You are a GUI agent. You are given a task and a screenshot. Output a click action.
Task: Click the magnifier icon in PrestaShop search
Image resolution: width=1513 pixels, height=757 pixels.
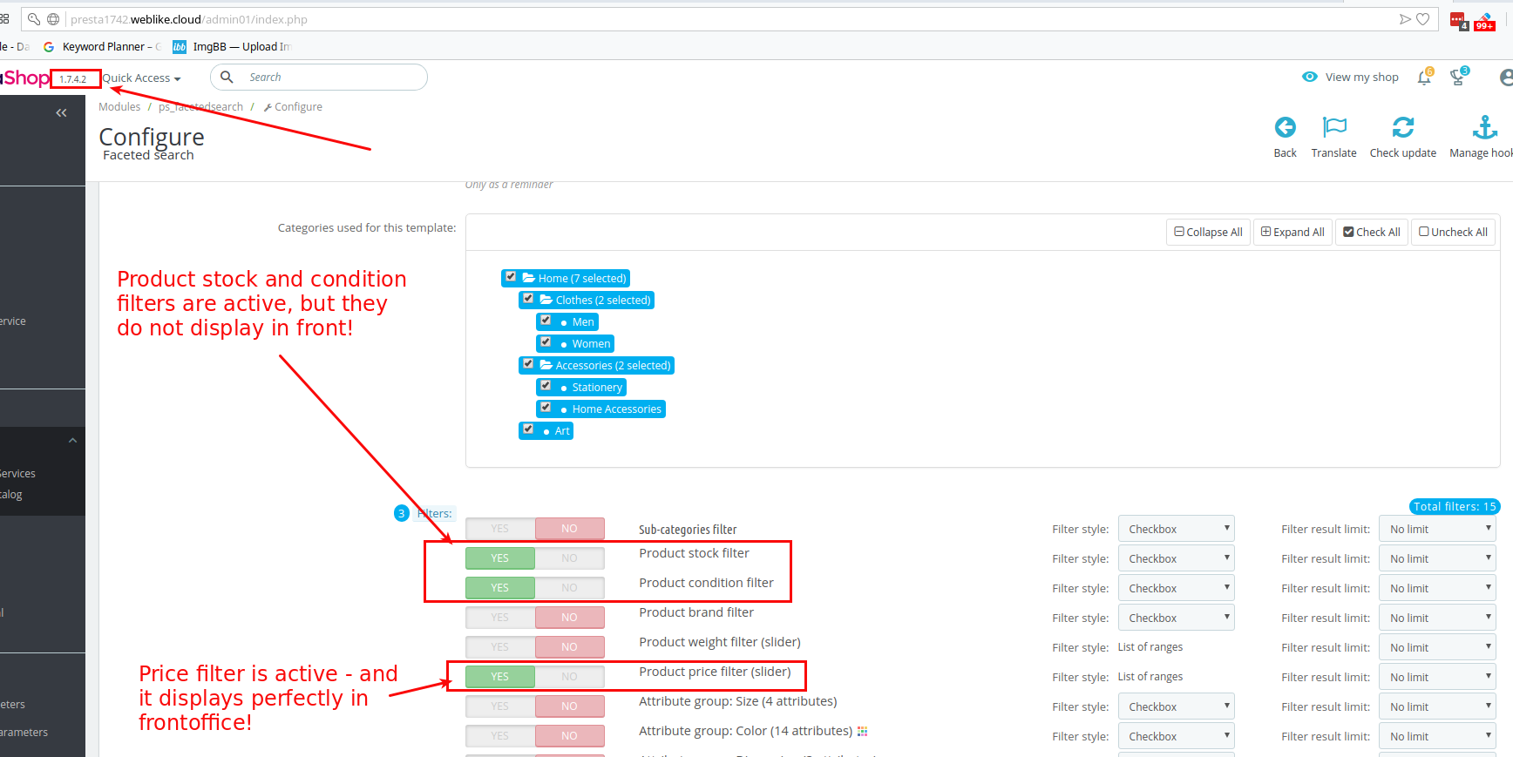227,77
